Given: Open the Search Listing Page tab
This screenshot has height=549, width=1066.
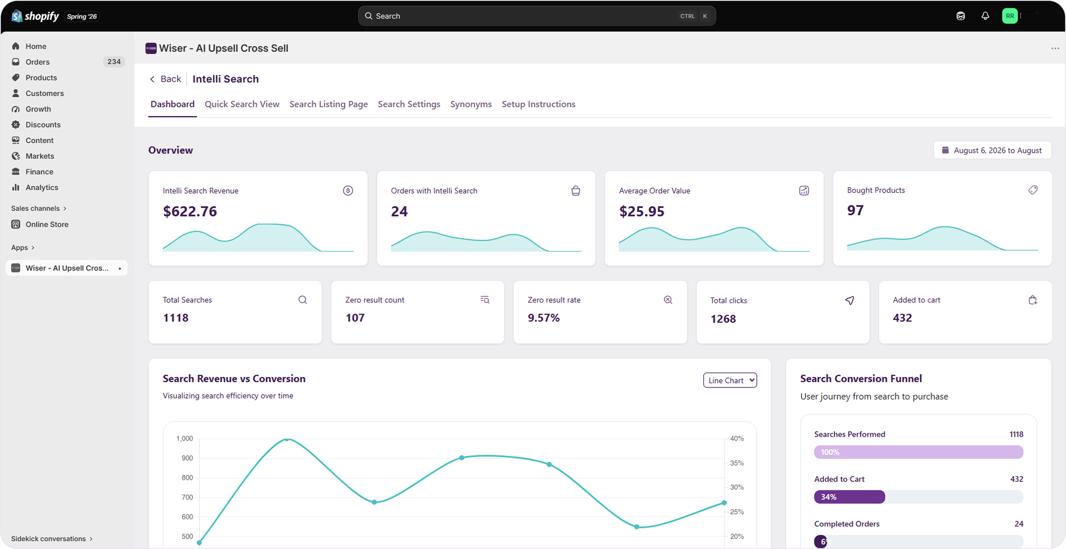Looking at the screenshot, I should click(329, 104).
